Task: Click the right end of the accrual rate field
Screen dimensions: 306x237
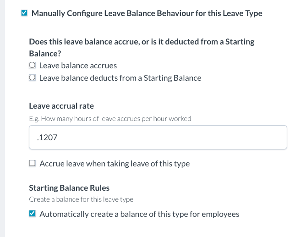Action: 275,137
